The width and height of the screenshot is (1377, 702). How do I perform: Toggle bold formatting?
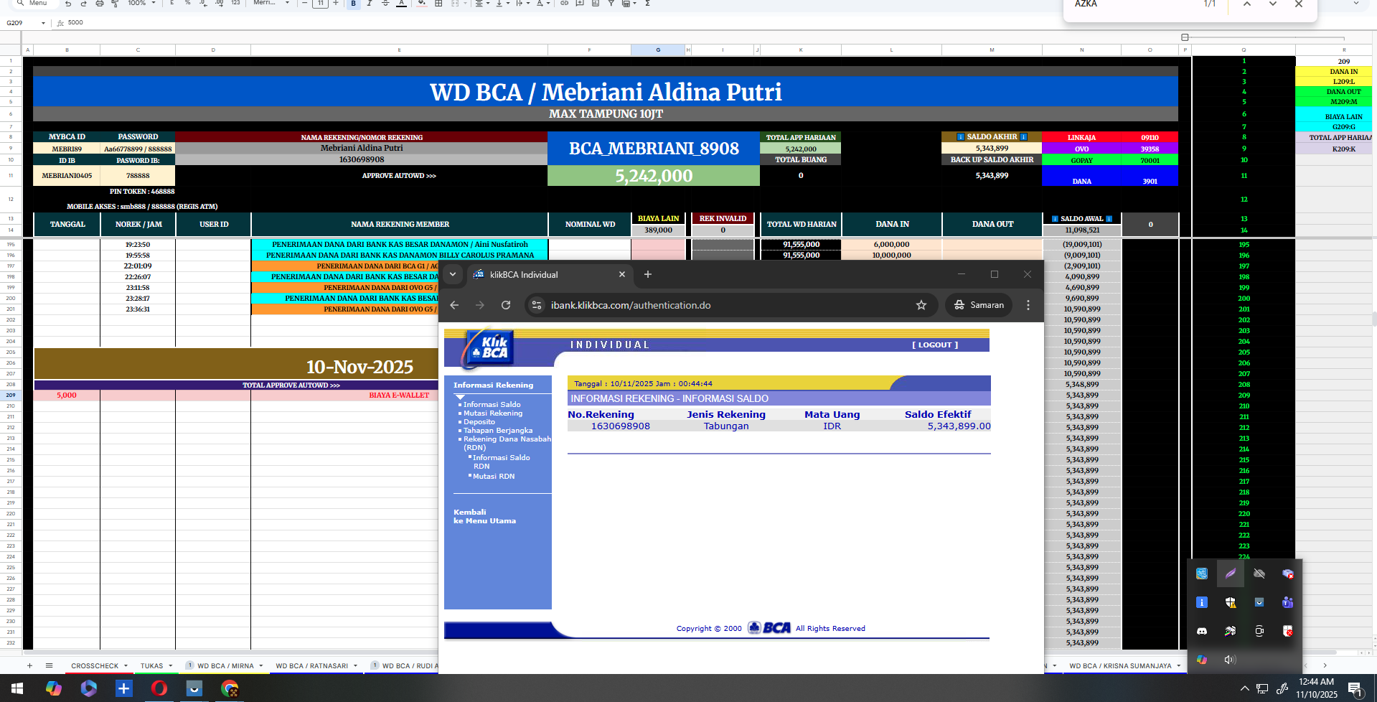[x=354, y=4]
